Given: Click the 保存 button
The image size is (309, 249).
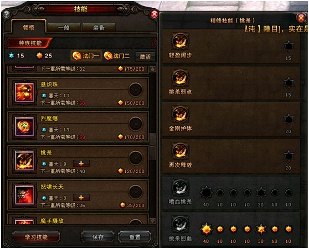Looking at the screenshot, I should [x=98, y=237].
